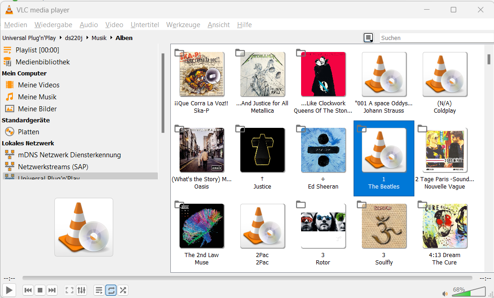Image resolution: width=494 pixels, height=298 pixels.
Task: Click the large album art preview cone
Action: tap(84, 227)
